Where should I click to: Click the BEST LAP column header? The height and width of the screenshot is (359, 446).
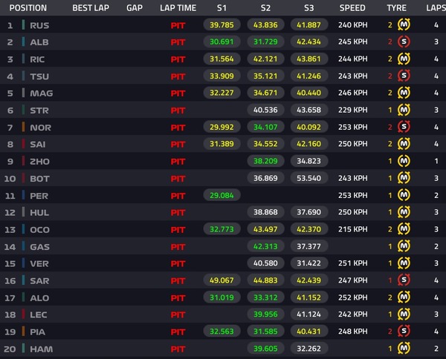(91, 8)
